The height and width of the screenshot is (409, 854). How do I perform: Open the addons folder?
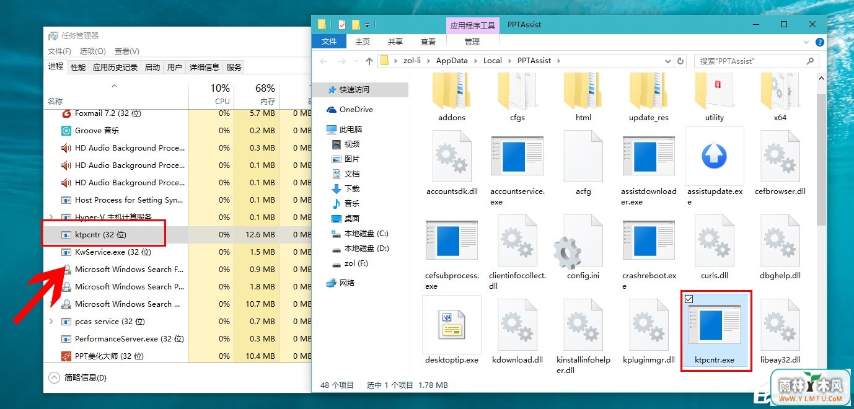point(452,91)
